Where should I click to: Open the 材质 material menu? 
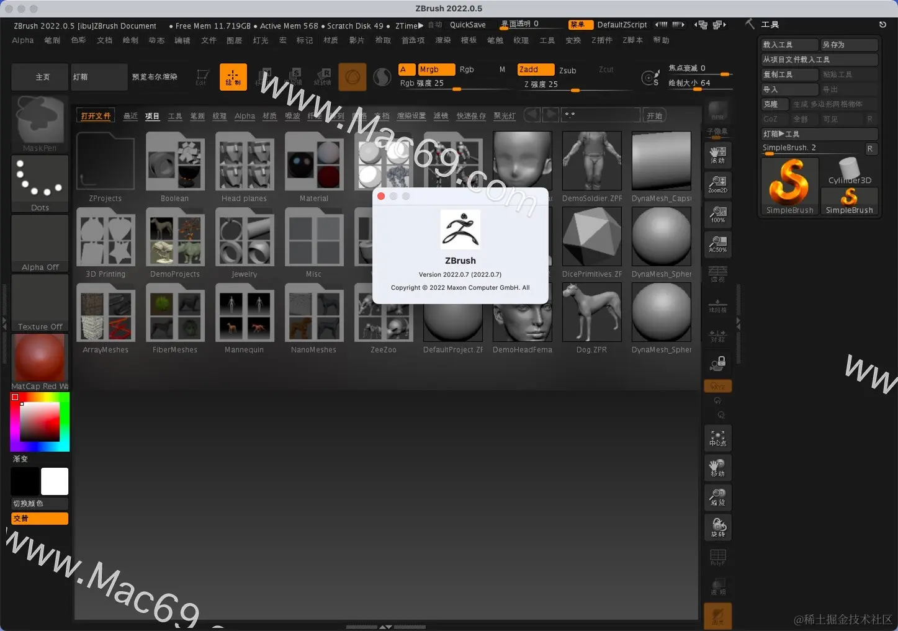[331, 40]
